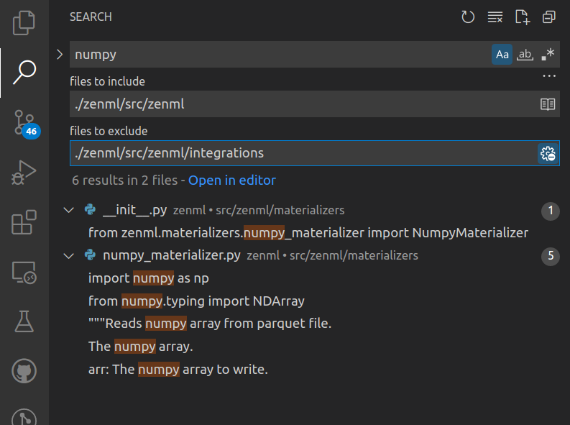Screen dimensions: 570x425
Task: Expand the replace field chevron
Action: pyautogui.click(x=60, y=55)
